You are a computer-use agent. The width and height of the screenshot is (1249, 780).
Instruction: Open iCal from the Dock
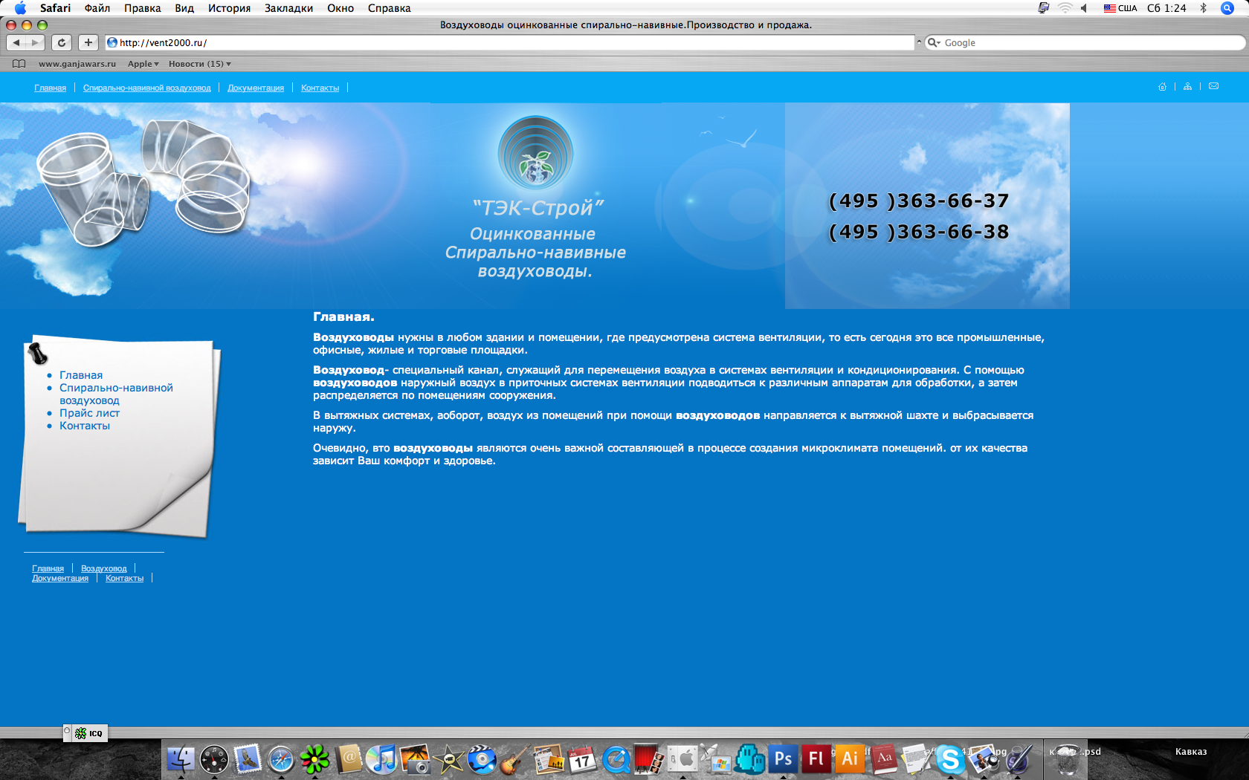click(x=581, y=760)
